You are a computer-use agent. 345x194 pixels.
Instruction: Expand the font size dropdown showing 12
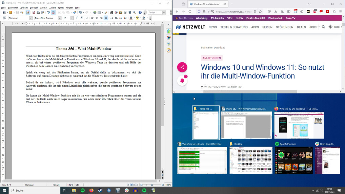(72, 18)
